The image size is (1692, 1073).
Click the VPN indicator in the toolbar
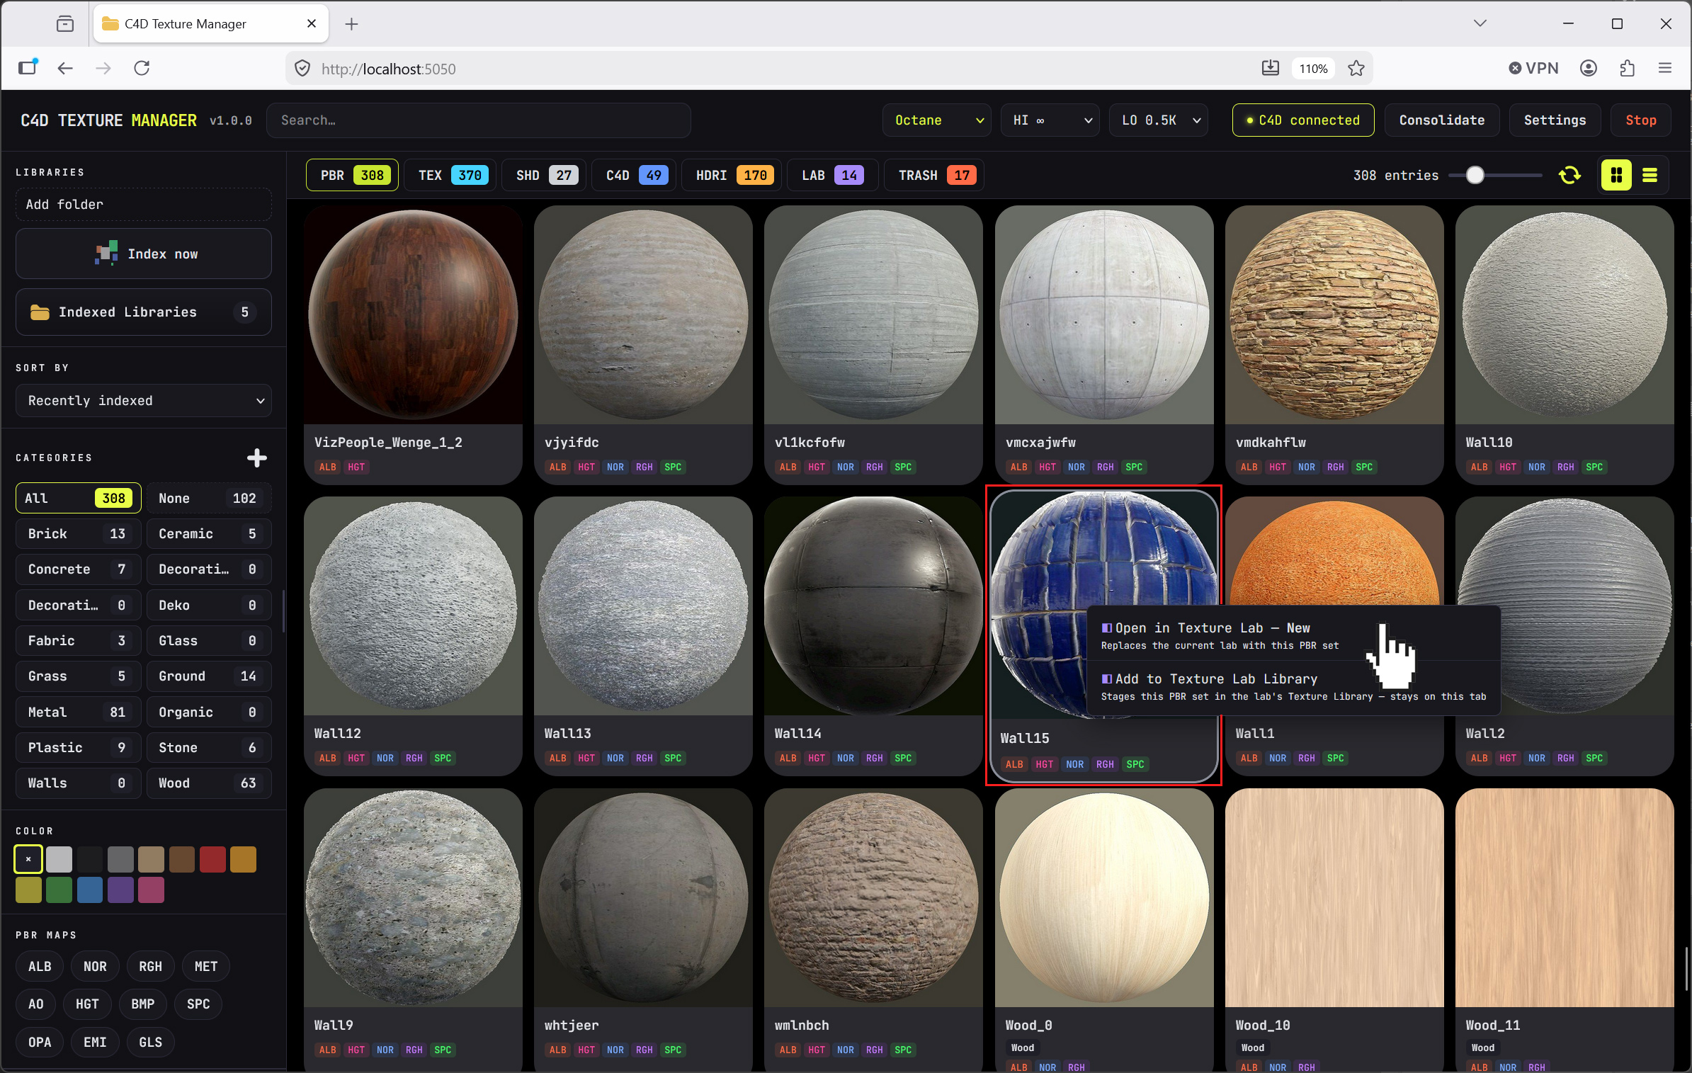[1533, 68]
